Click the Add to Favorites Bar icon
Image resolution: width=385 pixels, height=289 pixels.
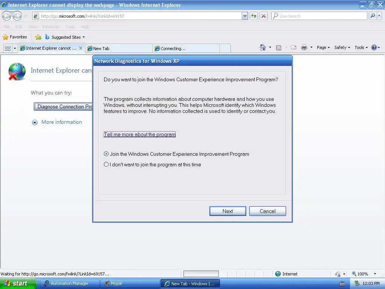[38, 37]
